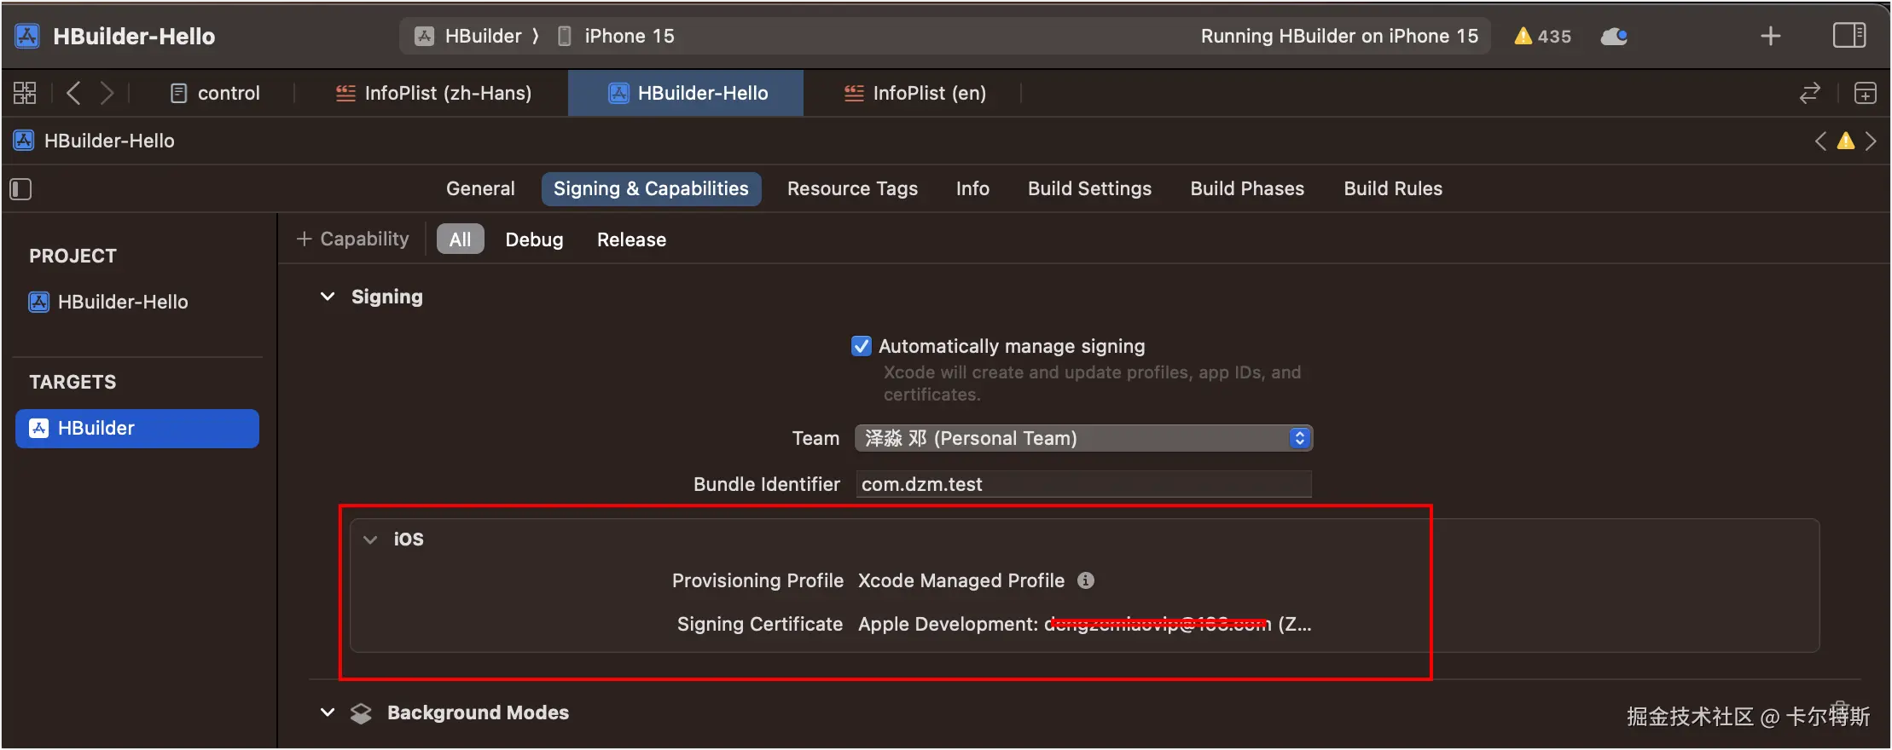Switch to the InfoPlist (zh-Hans) tab

pos(433,93)
